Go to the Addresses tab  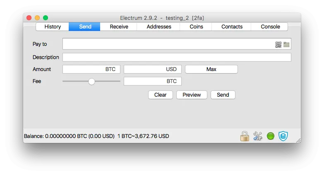[159, 26]
